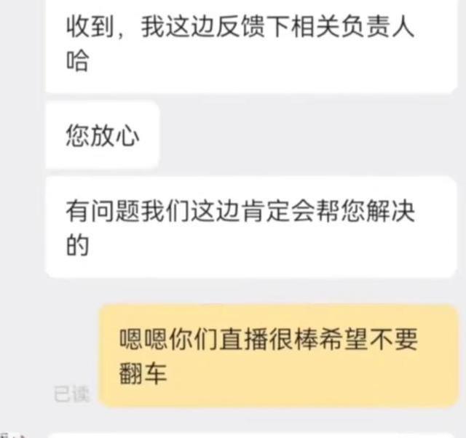Click the character '的' ending the third message

[x=77, y=245]
